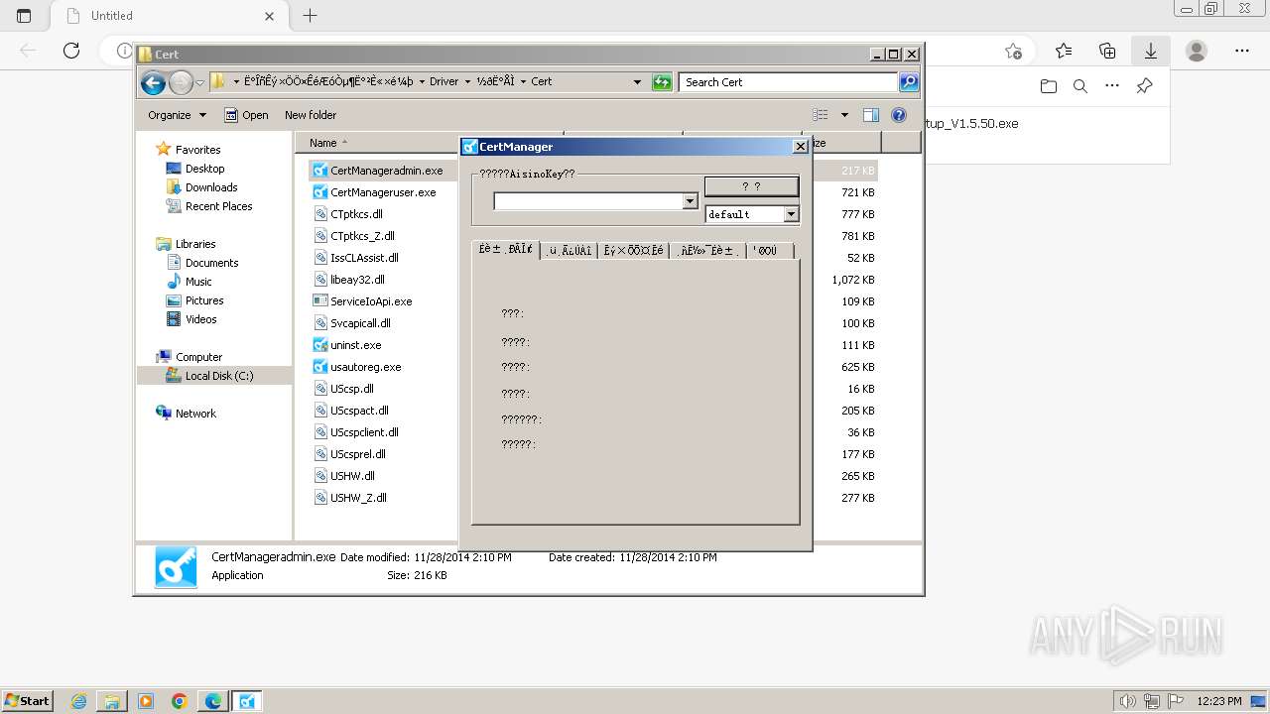Click Explorer forward navigation arrow
The width and height of the screenshot is (1270, 714).
coord(181,82)
